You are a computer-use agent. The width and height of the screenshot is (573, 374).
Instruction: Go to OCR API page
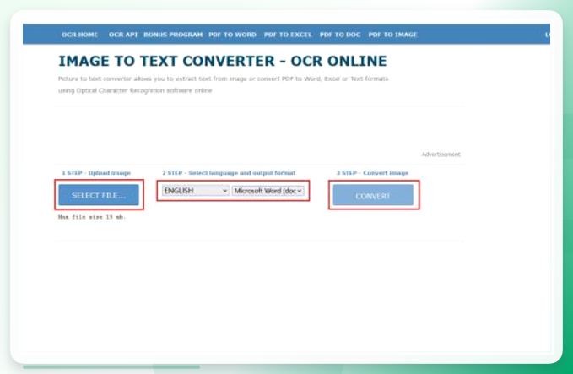tap(123, 35)
